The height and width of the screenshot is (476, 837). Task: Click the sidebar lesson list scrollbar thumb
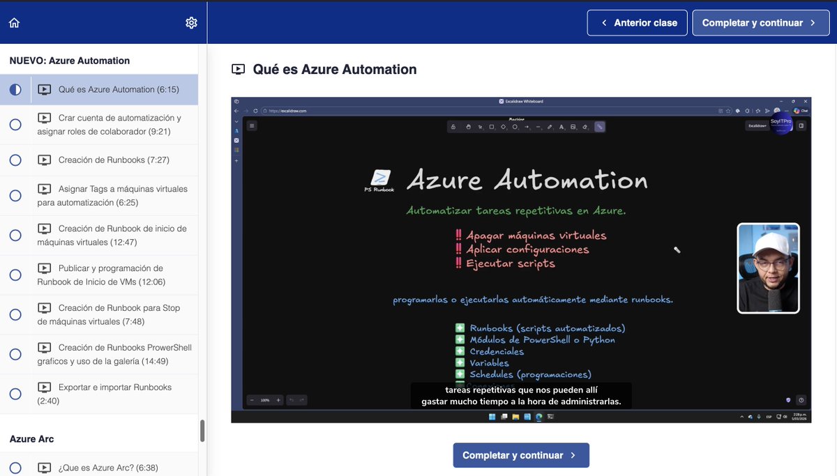[202, 431]
